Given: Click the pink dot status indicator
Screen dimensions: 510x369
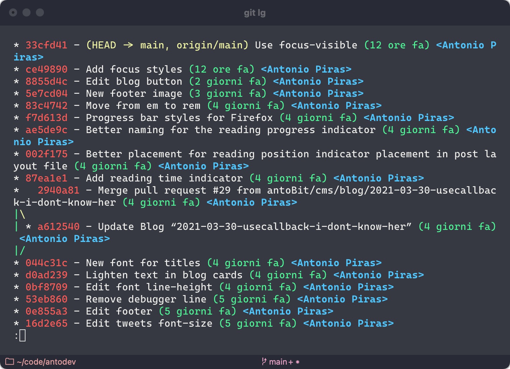Looking at the screenshot, I should pyautogui.click(x=298, y=362).
